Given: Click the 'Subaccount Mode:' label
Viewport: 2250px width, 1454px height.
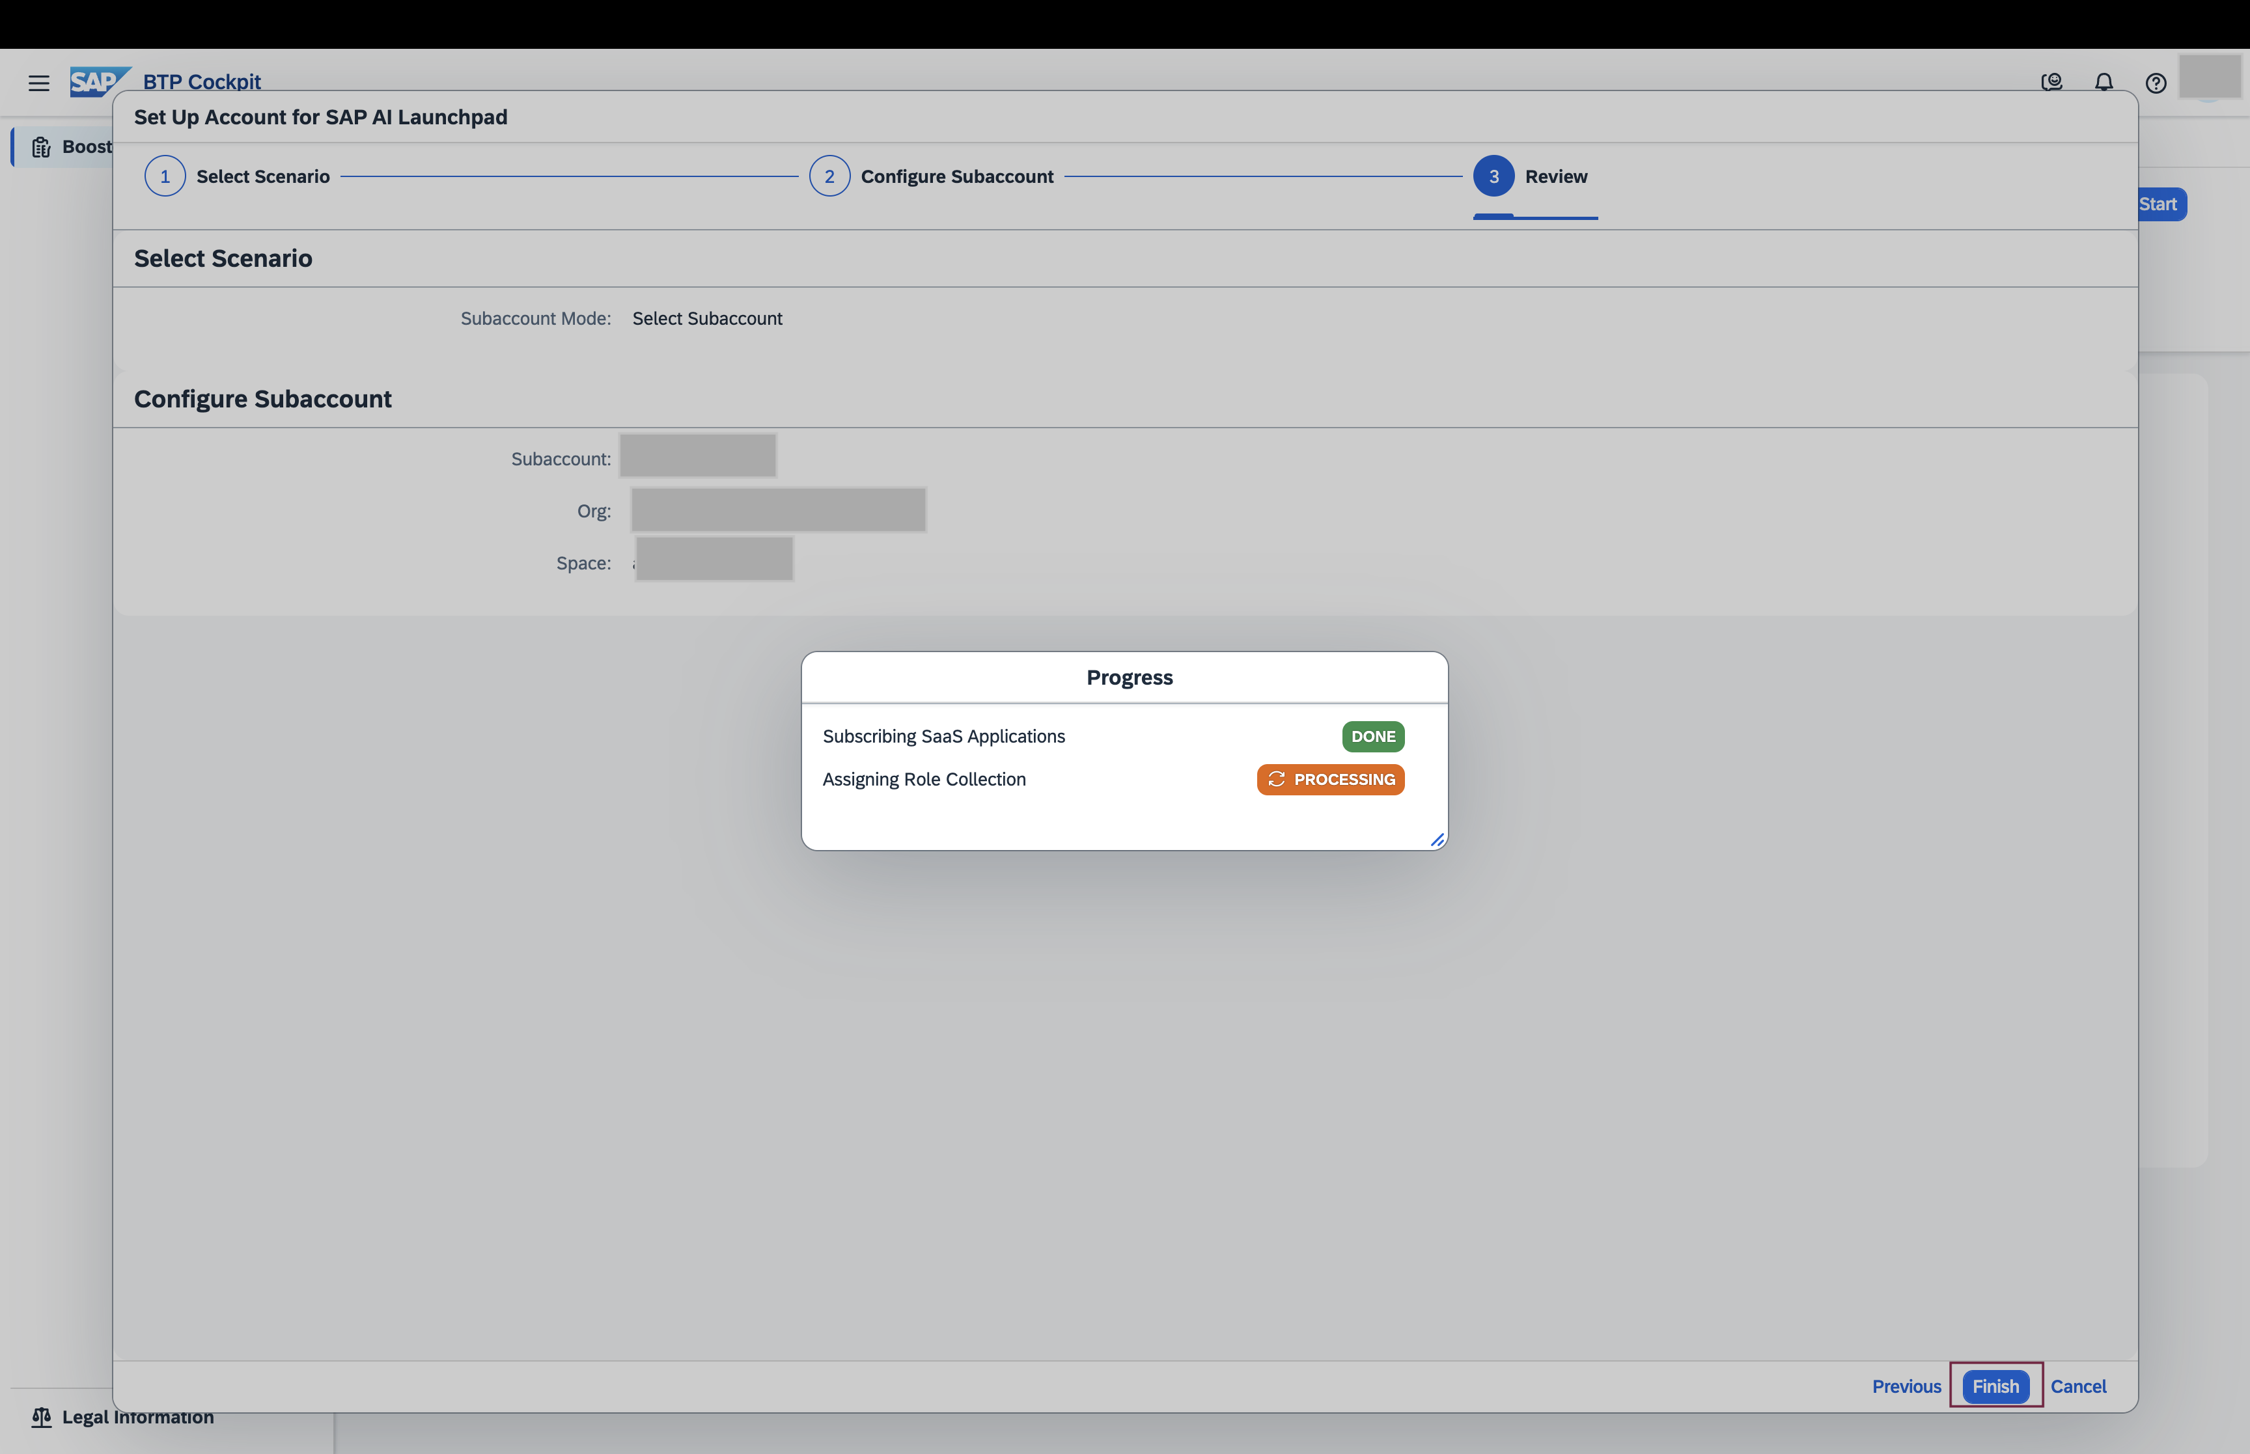Looking at the screenshot, I should click(x=535, y=318).
